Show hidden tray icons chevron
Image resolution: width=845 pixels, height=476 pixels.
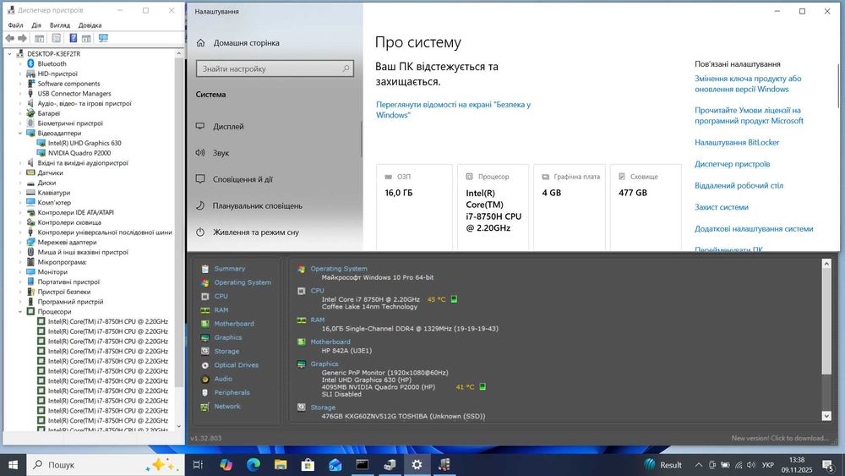click(x=699, y=465)
